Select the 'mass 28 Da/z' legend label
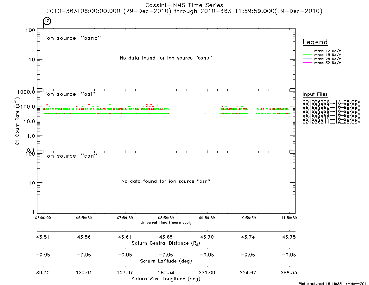This screenshot has height=285, width=369. pyautogui.click(x=328, y=59)
